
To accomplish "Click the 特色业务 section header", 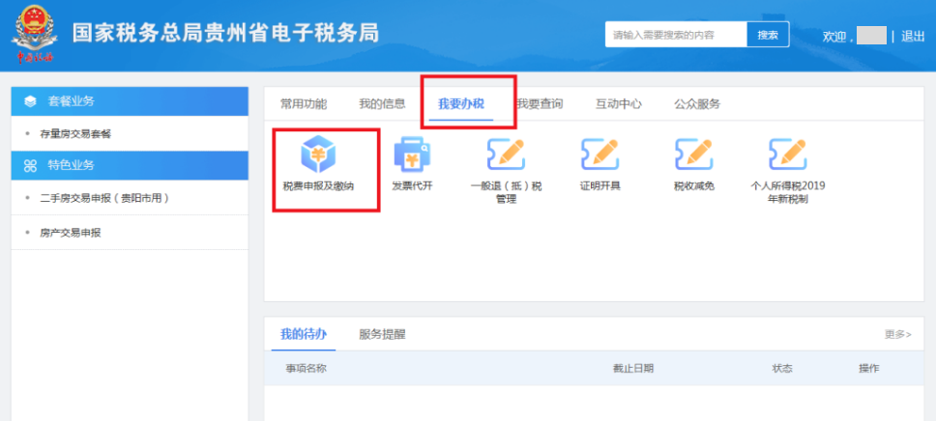I will coord(130,166).
